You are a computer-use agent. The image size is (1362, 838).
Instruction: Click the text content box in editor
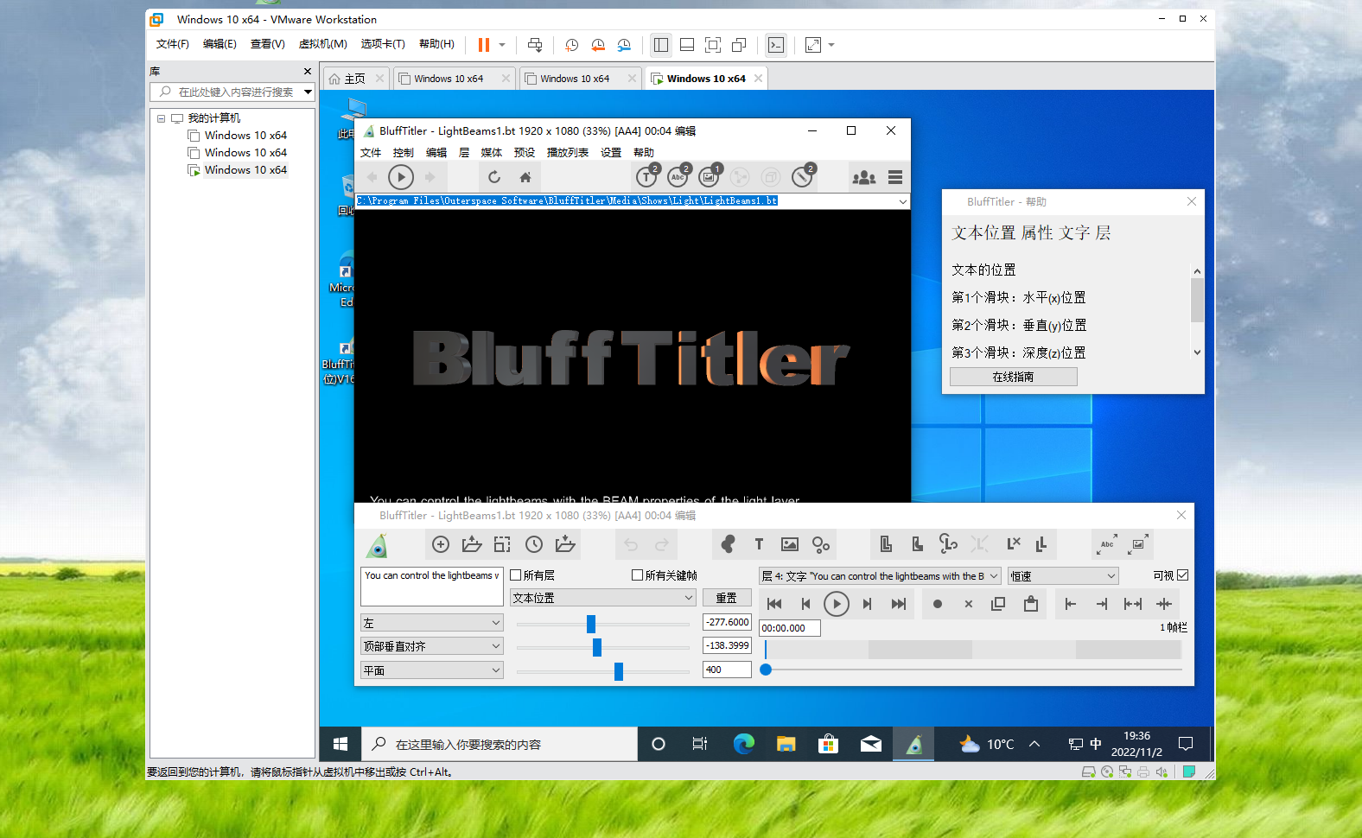point(432,587)
